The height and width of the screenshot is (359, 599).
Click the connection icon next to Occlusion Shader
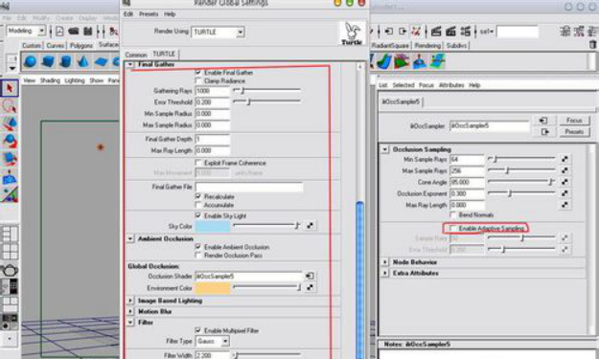310,276
